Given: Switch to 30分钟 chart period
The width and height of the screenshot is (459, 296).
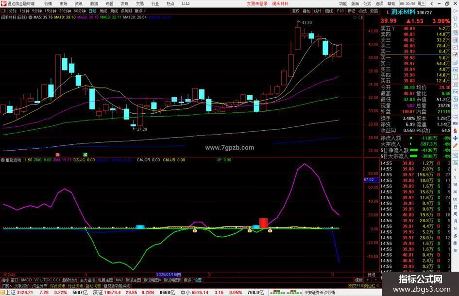Looking at the screenshot, I should coord(65,11).
